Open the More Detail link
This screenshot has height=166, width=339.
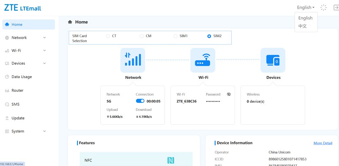pos(323,143)
